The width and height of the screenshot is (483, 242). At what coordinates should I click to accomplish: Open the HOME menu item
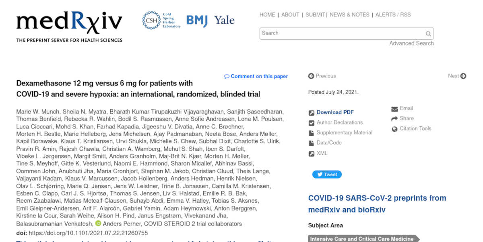coord(267,15)
